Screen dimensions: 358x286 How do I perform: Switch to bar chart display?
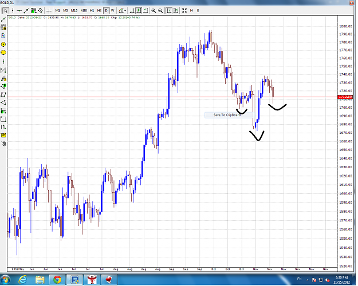click(132, 11)
